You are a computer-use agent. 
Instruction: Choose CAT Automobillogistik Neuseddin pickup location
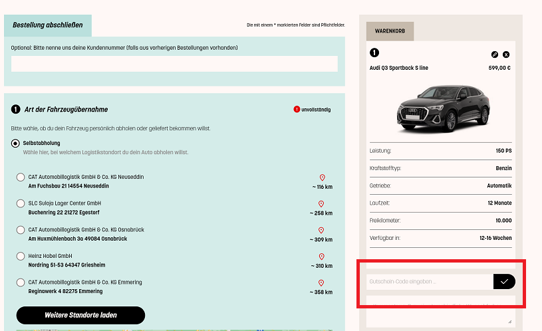[21, 177]
